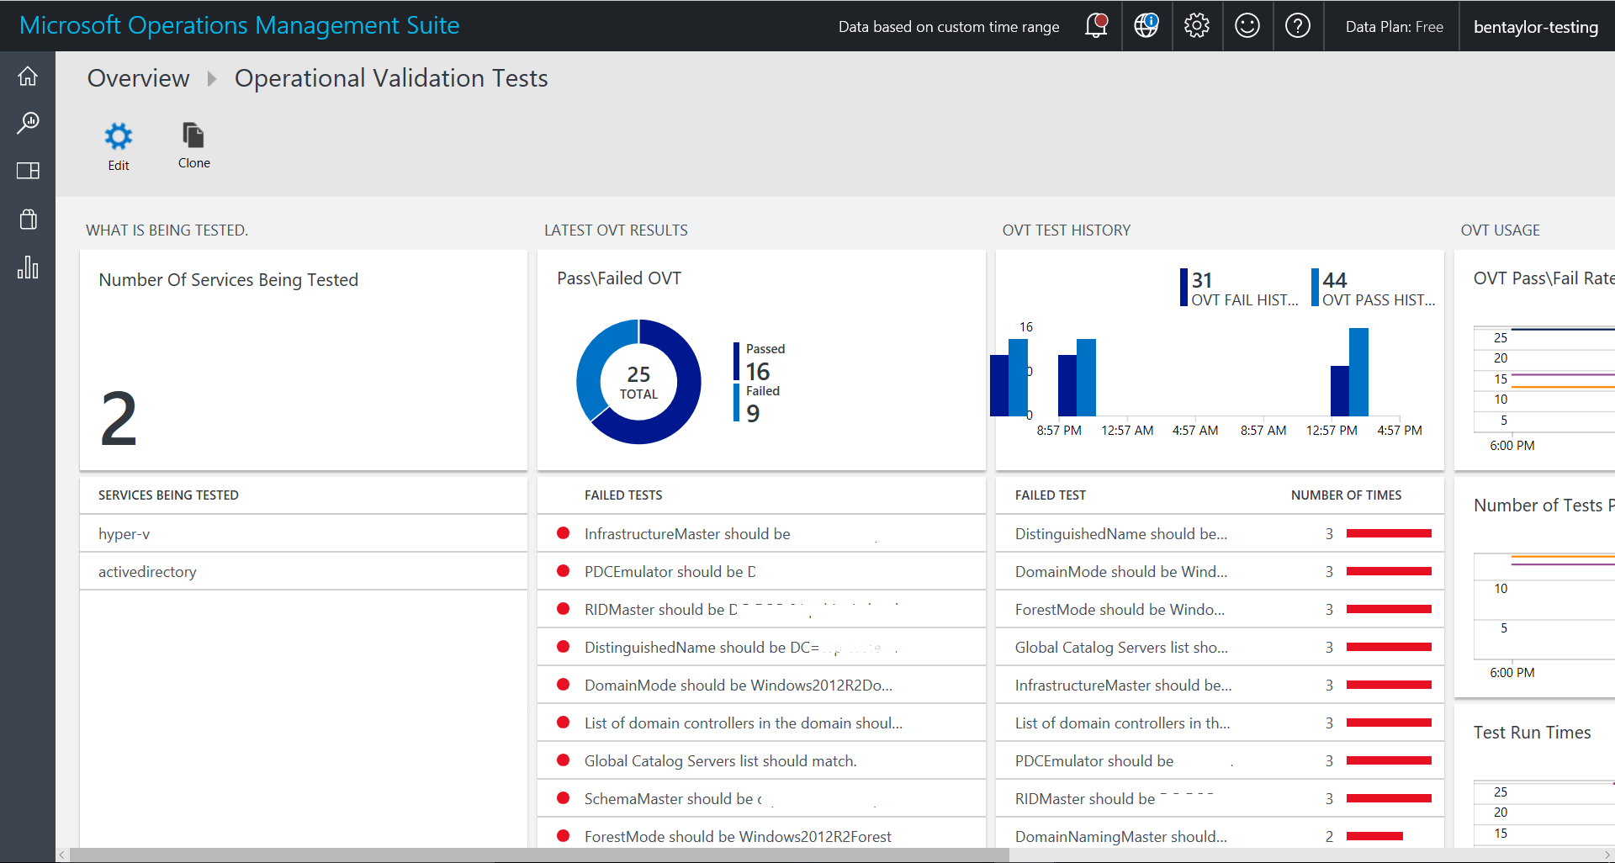Open the settings gear in header
Screen dimensions: 1615x863
pyautogui.click(x=1197, y=25)
